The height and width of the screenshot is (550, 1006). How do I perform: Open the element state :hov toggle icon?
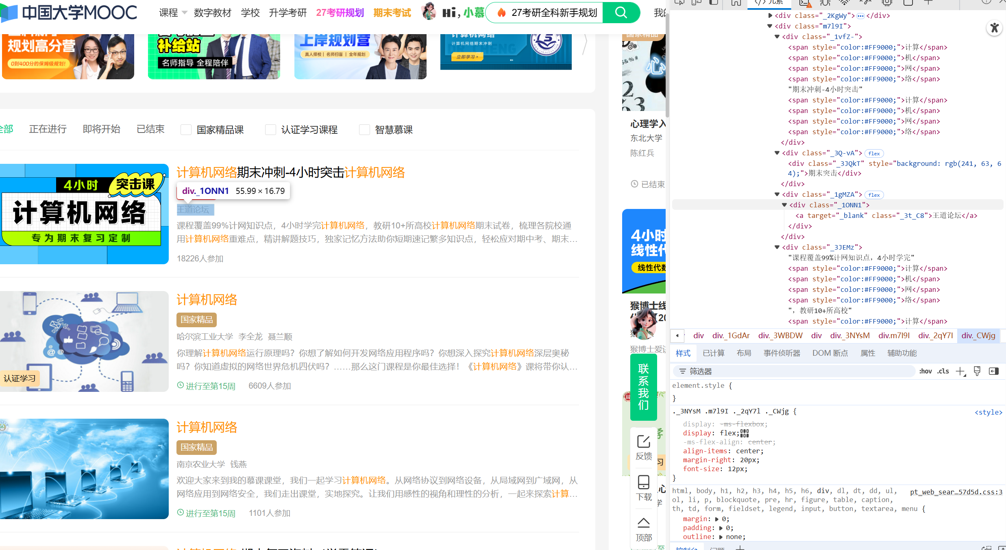pos(925,371)
